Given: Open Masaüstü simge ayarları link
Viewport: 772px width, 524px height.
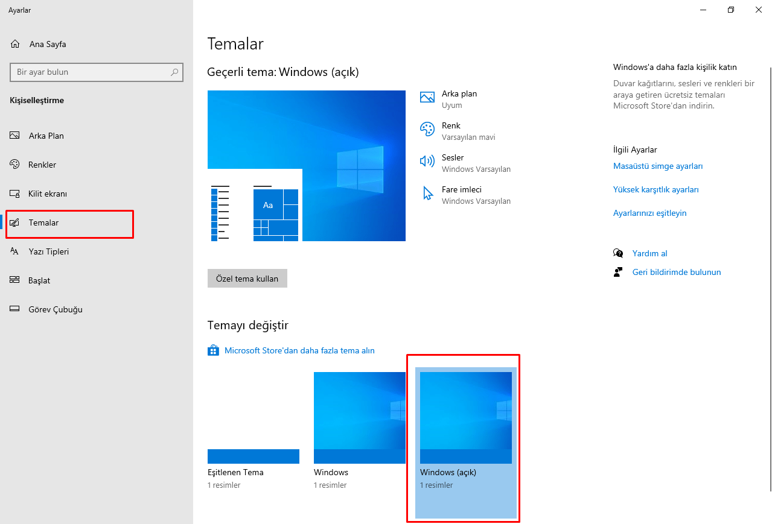Looking at the screenshot, I should [x=658, y=166].
